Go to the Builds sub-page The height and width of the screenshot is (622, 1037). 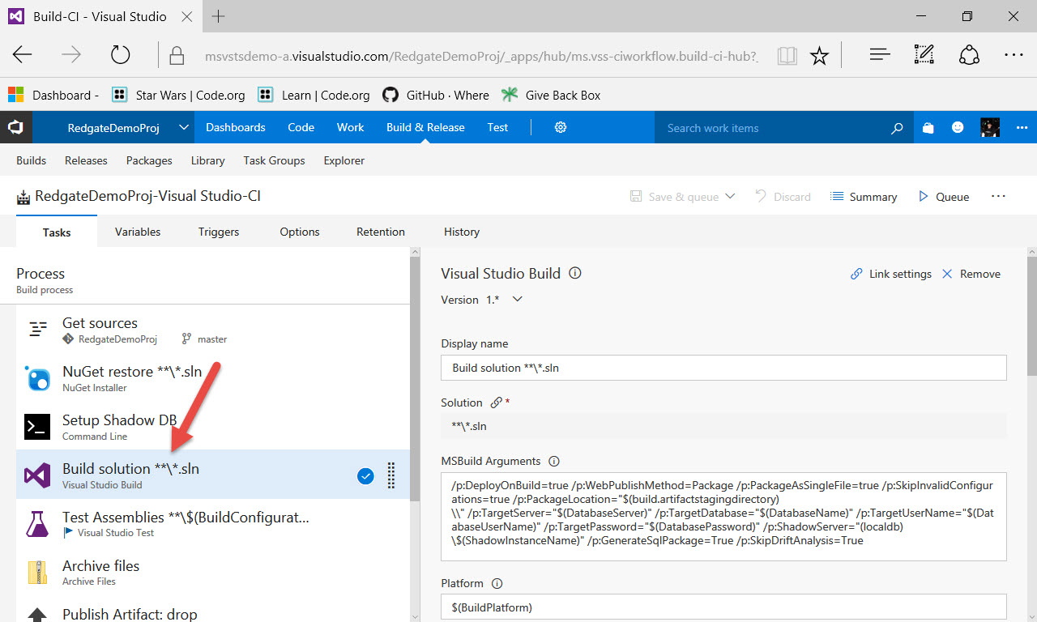pyautogui.click(x=31, y=160)
